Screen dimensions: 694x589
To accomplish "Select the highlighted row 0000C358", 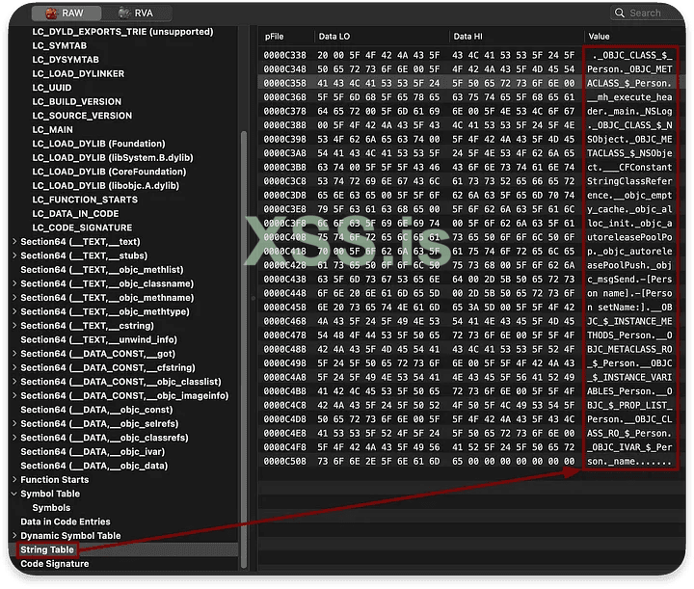I will (x=471, y=83).
